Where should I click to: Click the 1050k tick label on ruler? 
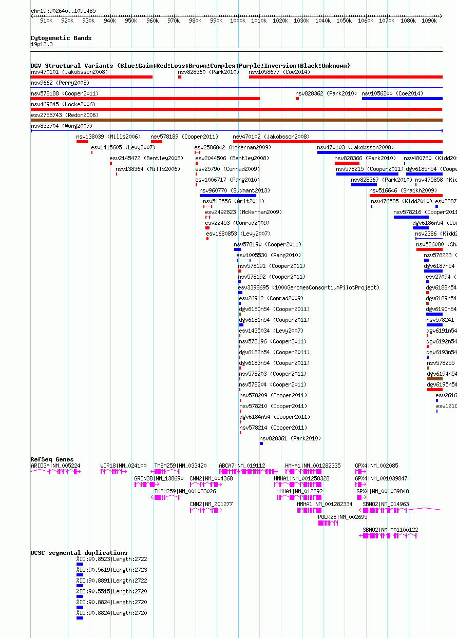click(345, 21)
